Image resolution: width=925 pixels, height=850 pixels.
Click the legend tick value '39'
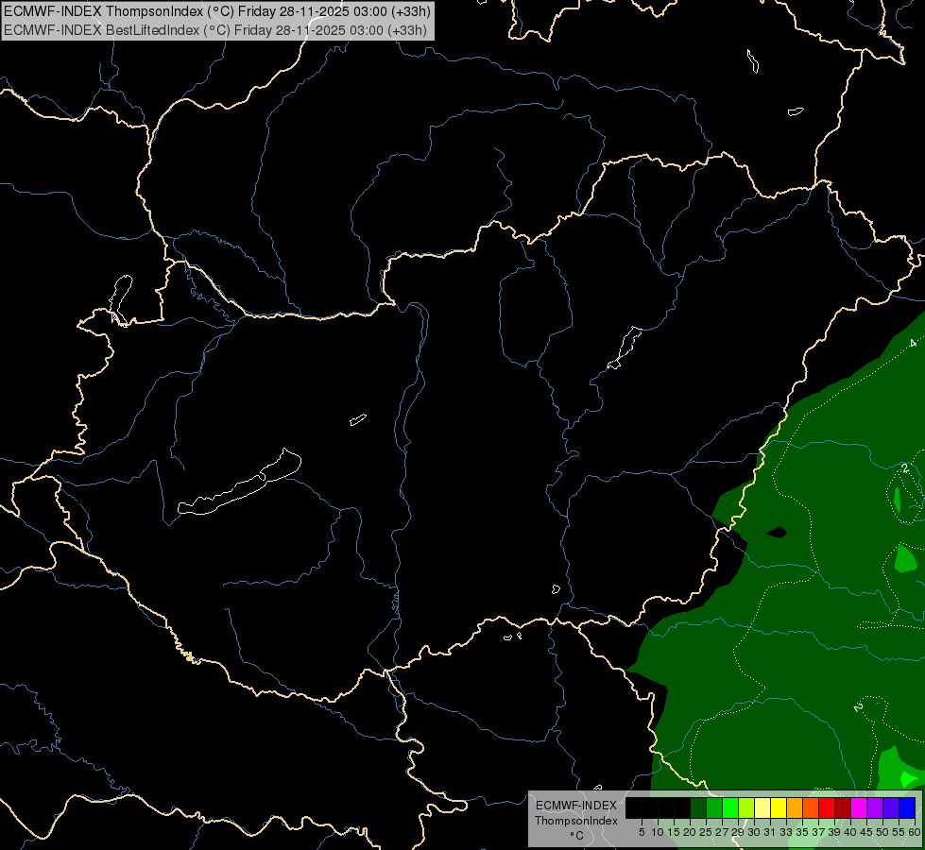(x=834, y=832)
